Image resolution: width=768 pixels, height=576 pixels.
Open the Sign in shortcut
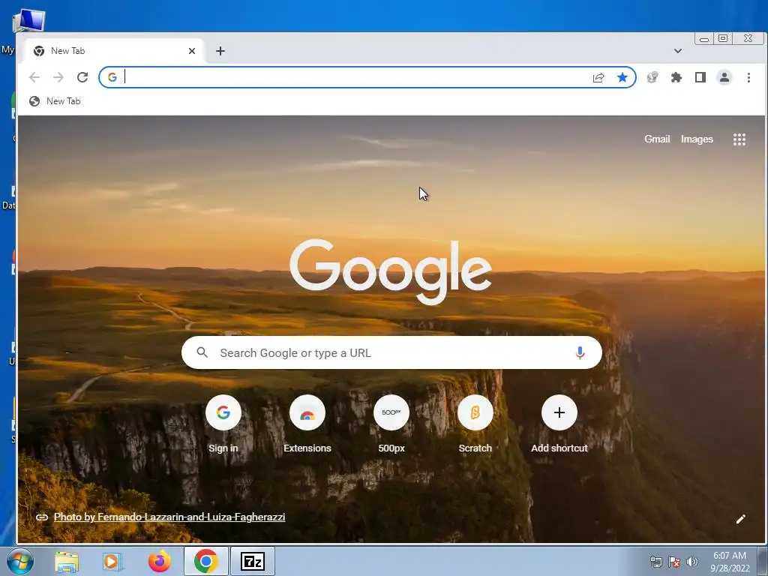pos(223,424)
